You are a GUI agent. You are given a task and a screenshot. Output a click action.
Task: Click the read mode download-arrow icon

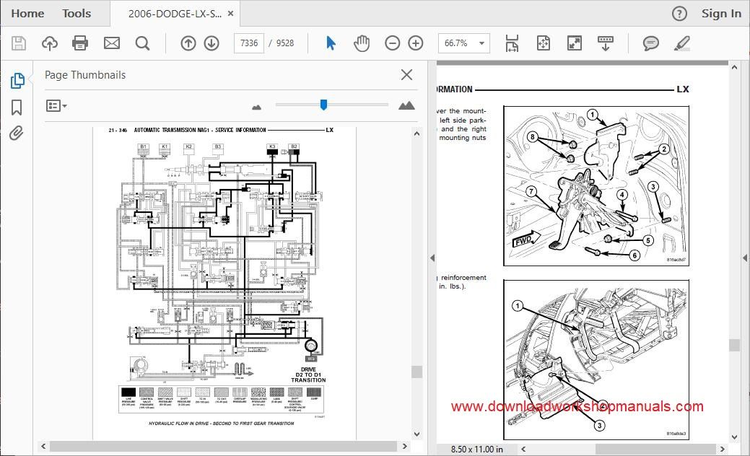[x=606, y=43]
